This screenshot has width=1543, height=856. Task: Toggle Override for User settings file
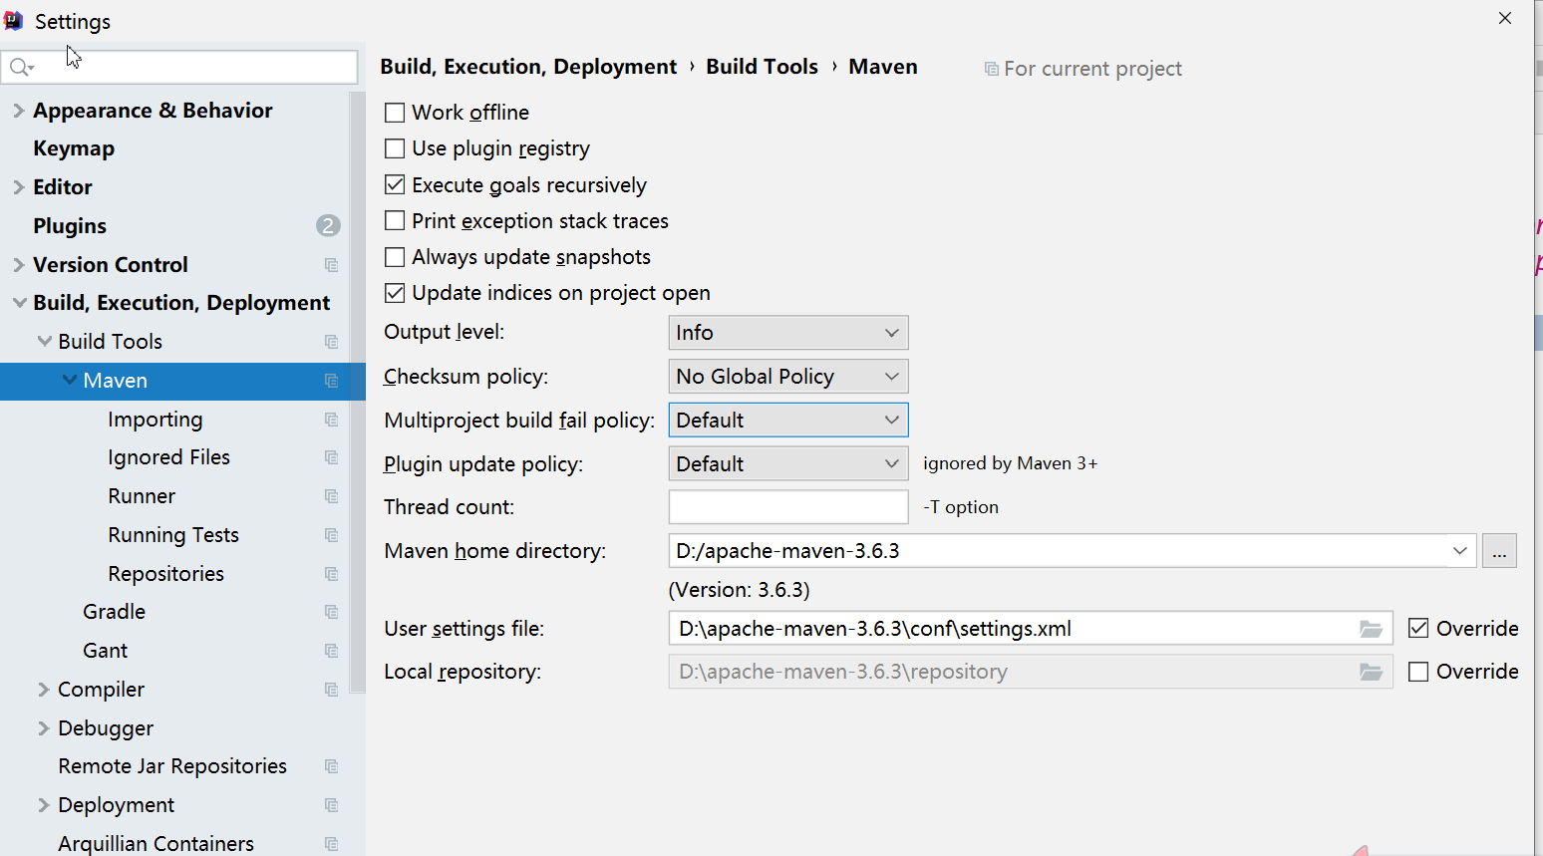(1418, 629)
